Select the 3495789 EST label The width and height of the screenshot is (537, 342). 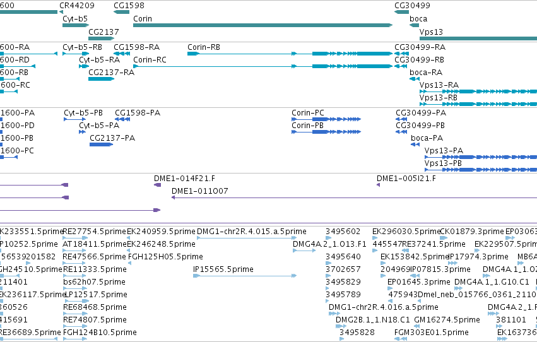point(343,295)
